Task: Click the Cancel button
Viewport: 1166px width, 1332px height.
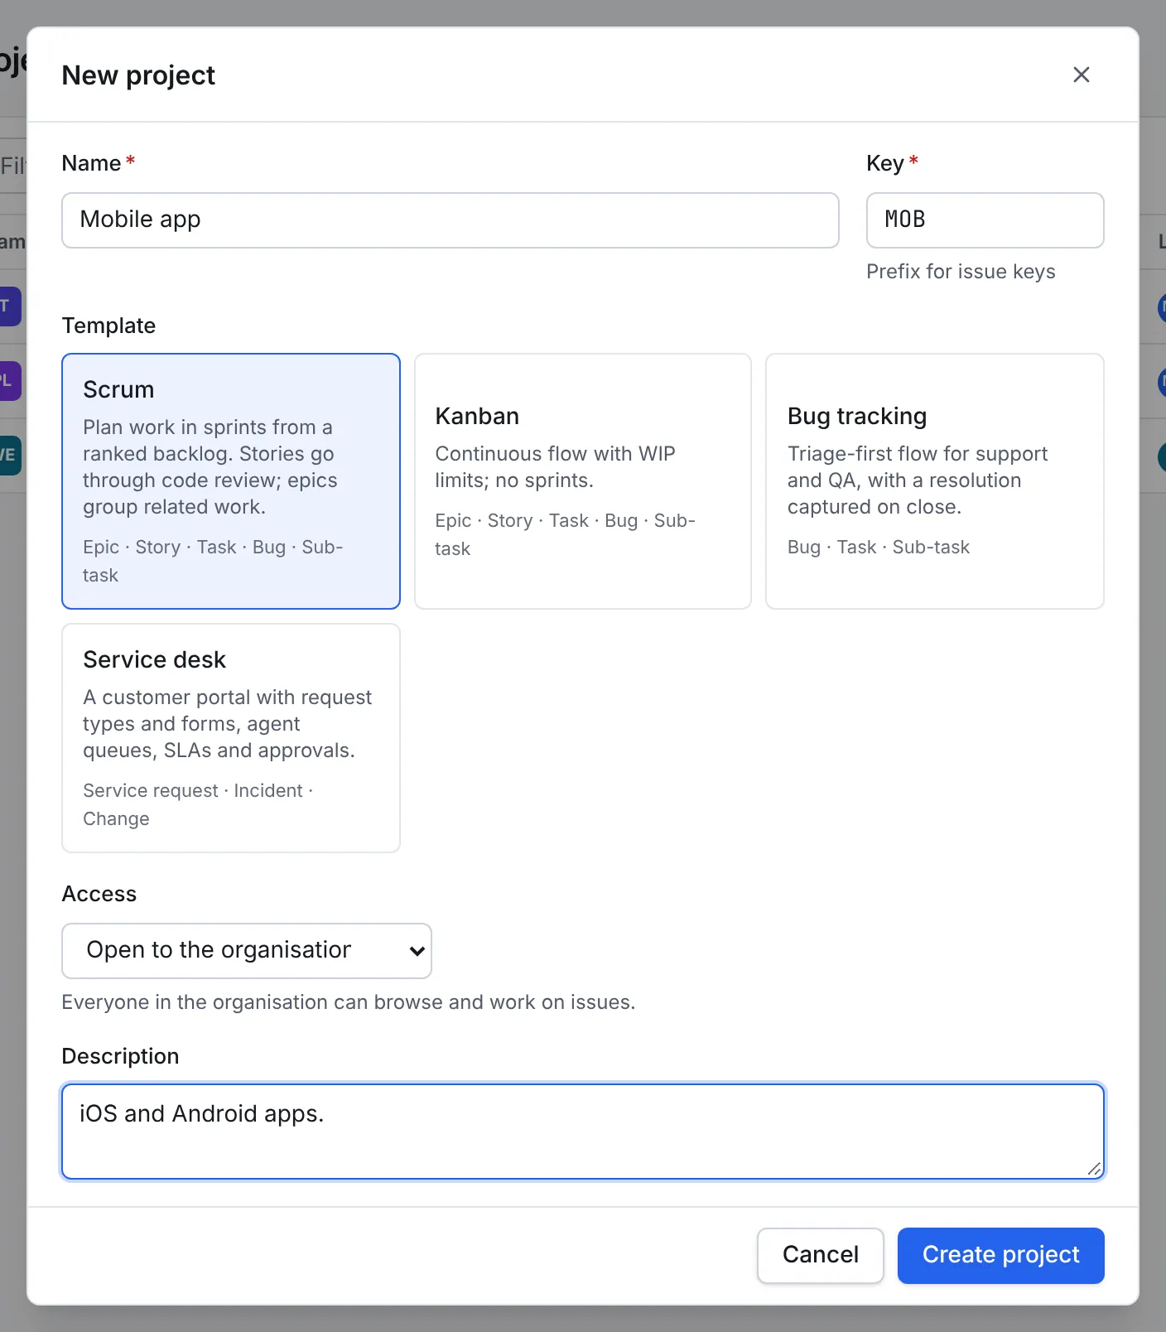Action: 821,1256
